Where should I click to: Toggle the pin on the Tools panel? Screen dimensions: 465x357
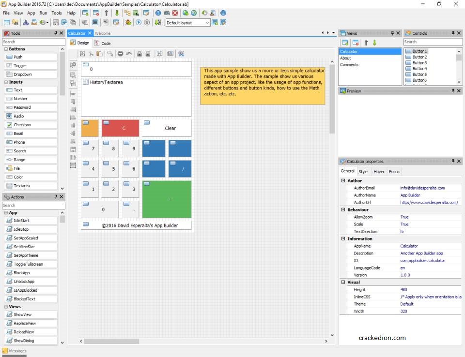(56, 33)
